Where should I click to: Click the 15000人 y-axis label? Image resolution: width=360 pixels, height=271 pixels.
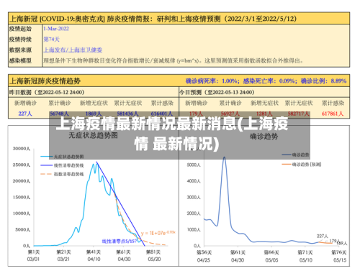tap(22, 197)
